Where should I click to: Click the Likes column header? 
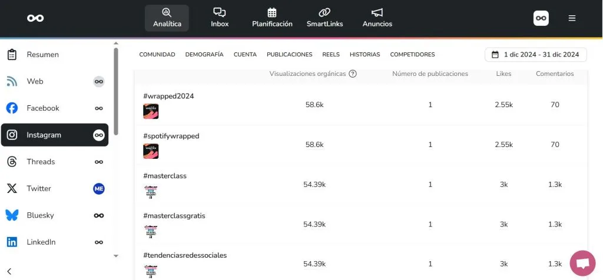503,74
